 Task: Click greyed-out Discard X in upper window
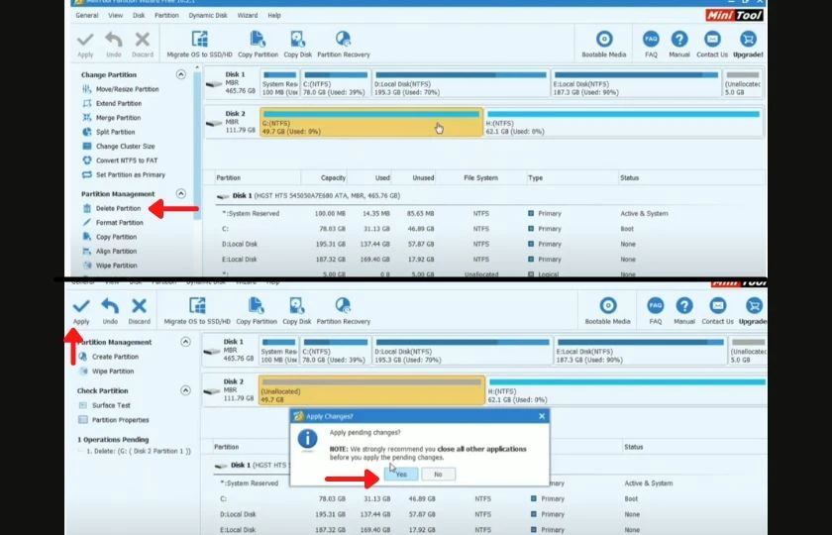pos(143,44)
